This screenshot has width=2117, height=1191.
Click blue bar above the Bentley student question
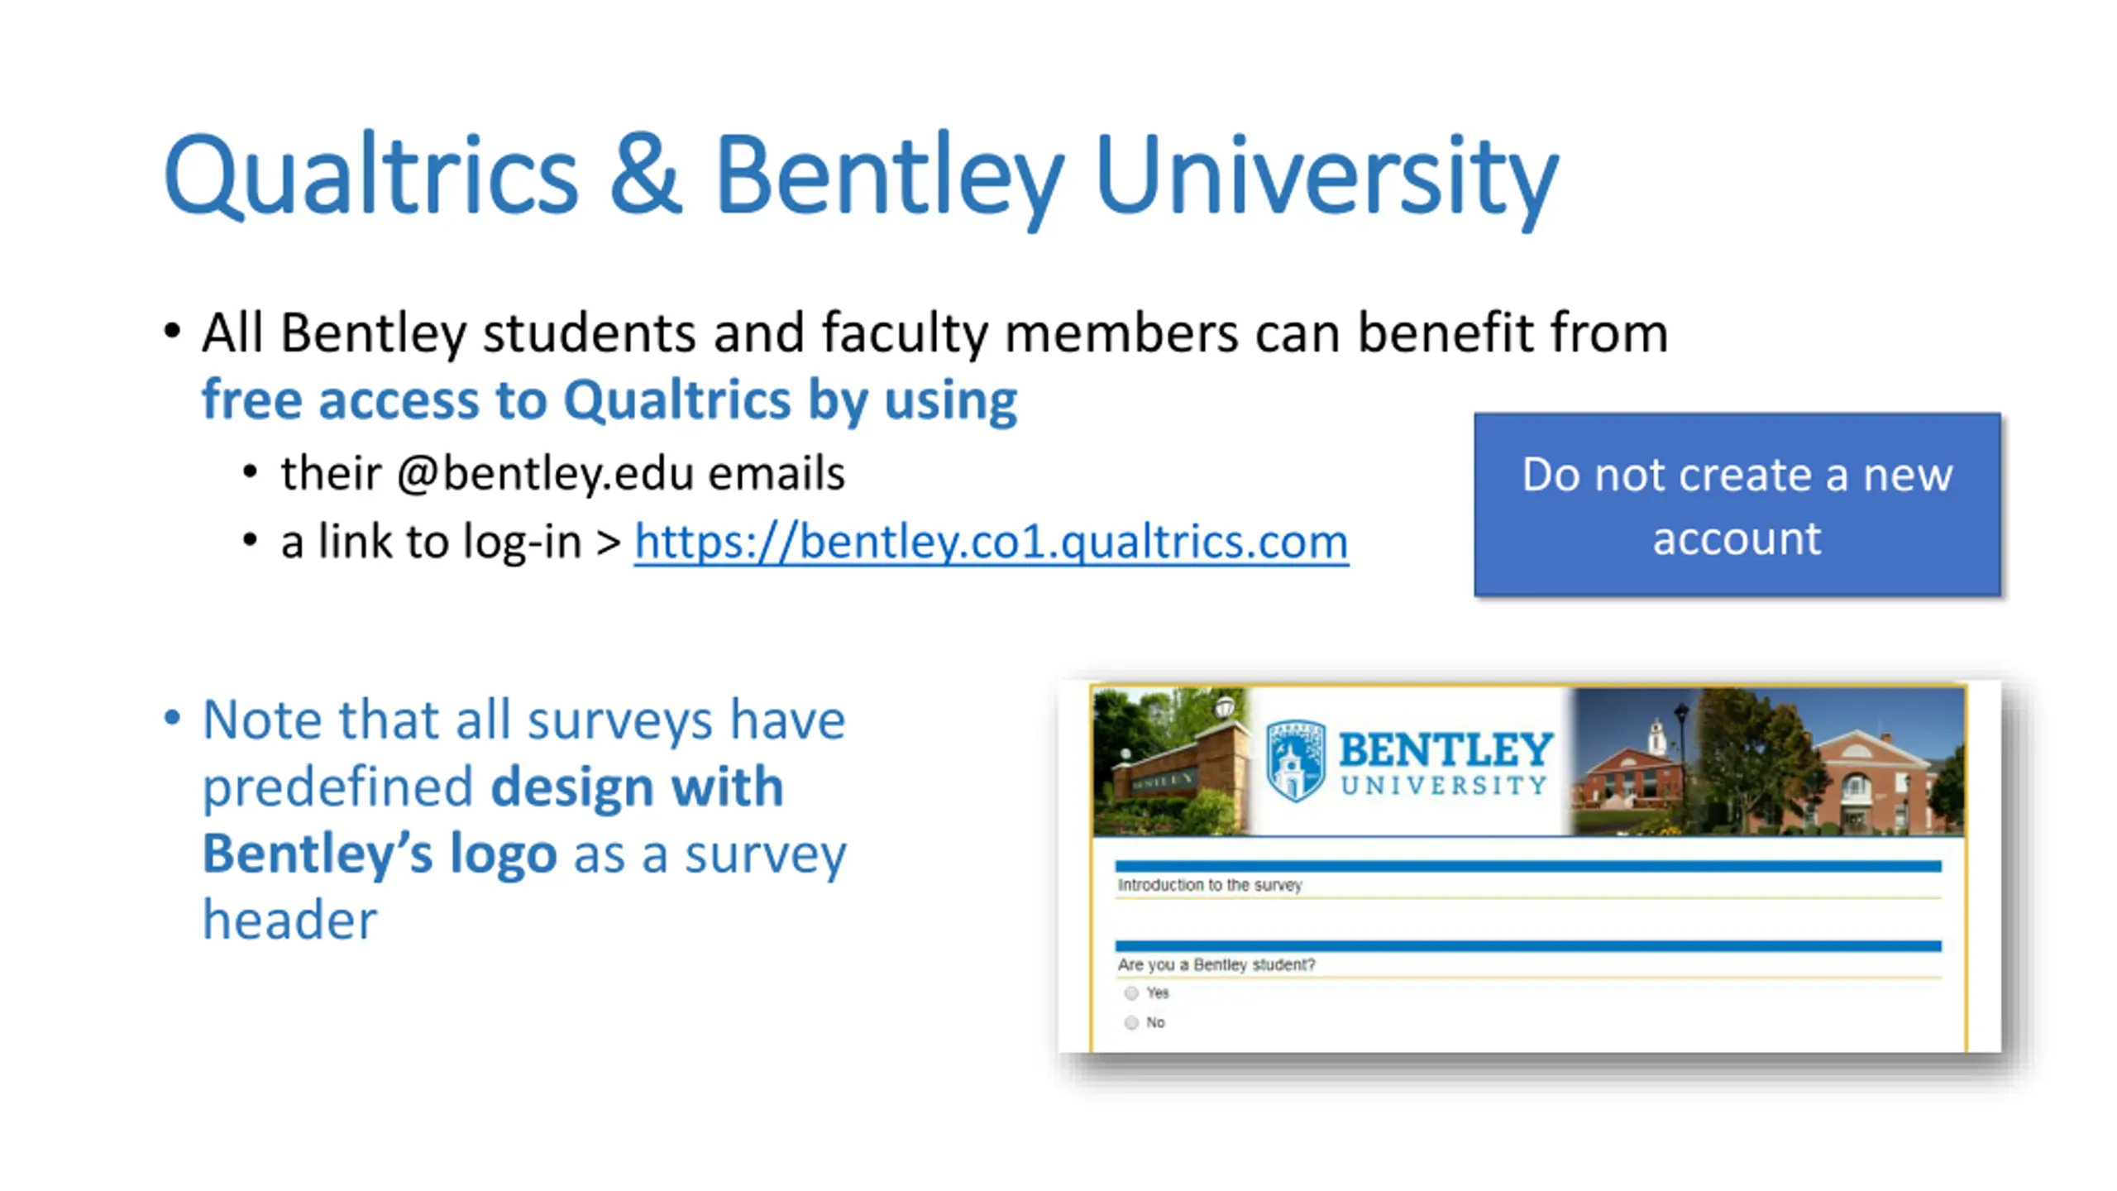click(1528, 945)
